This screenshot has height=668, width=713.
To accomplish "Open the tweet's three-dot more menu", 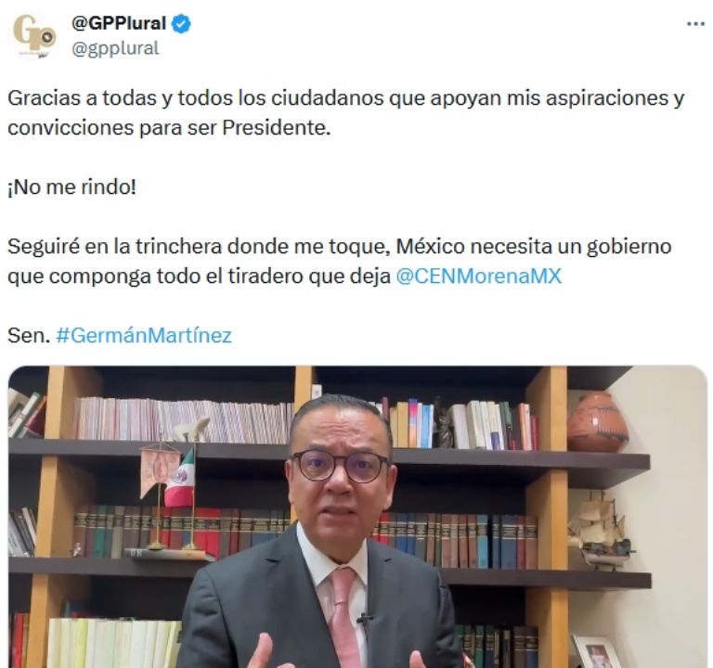I will tap(695, 23).
